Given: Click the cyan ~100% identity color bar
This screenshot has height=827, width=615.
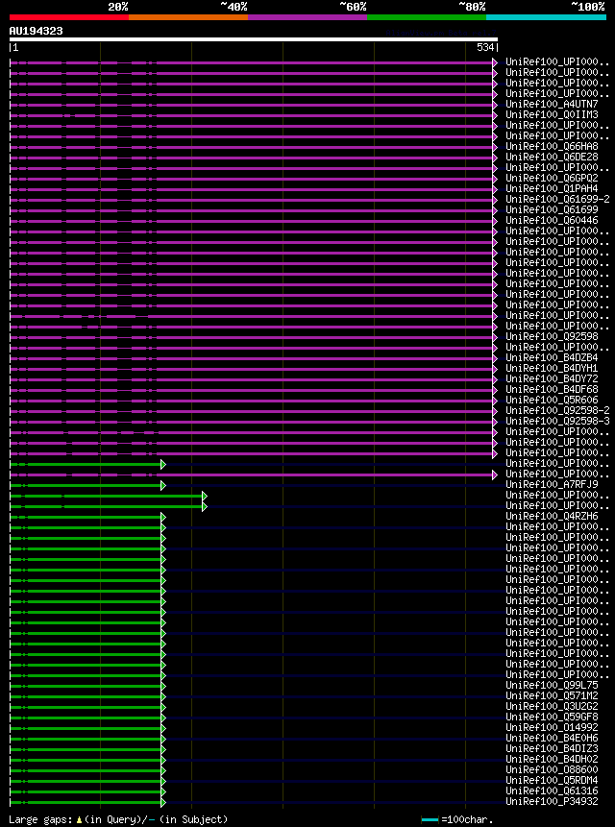Looking at the screenshot, I should 547,17.
